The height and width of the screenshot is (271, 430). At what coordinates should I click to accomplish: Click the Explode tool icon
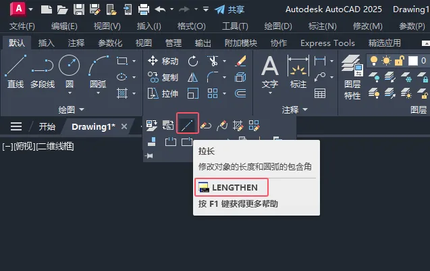[240, 78]
